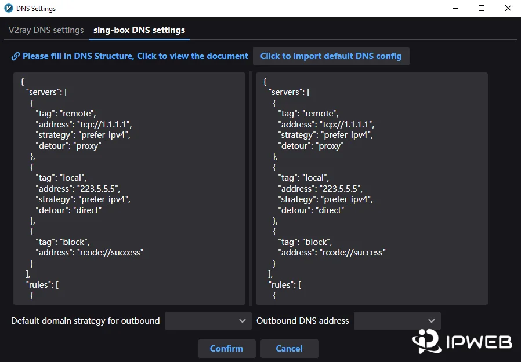
Task: Open Default domain strategy for outbound dropdown
Action: click(x=208, y=321)
